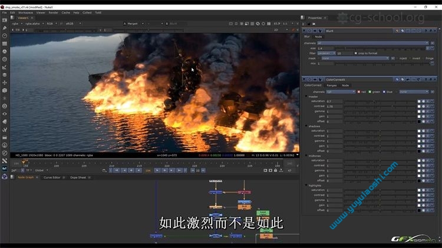
Task: Open the Color nodes toolbar menu
Action: pos(5,52)
